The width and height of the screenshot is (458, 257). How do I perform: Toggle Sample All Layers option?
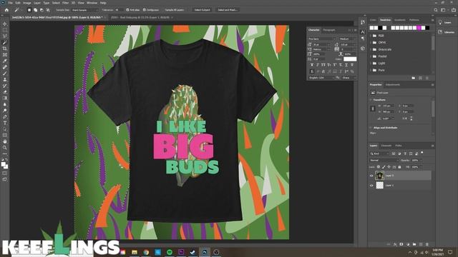pyautogui.click(x=175, y=10)
